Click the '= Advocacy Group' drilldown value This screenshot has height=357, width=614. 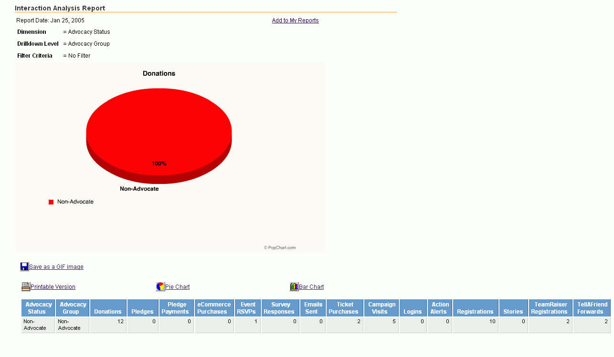coord(86,44)
